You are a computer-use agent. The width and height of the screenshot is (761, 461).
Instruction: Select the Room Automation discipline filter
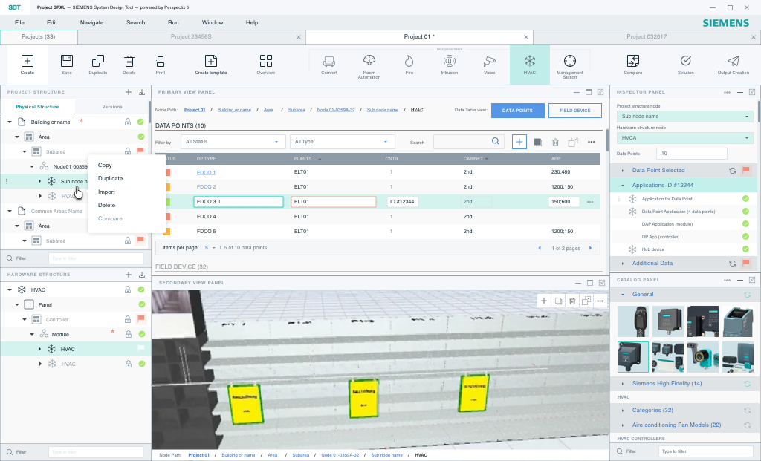click(x=369, y=61)
